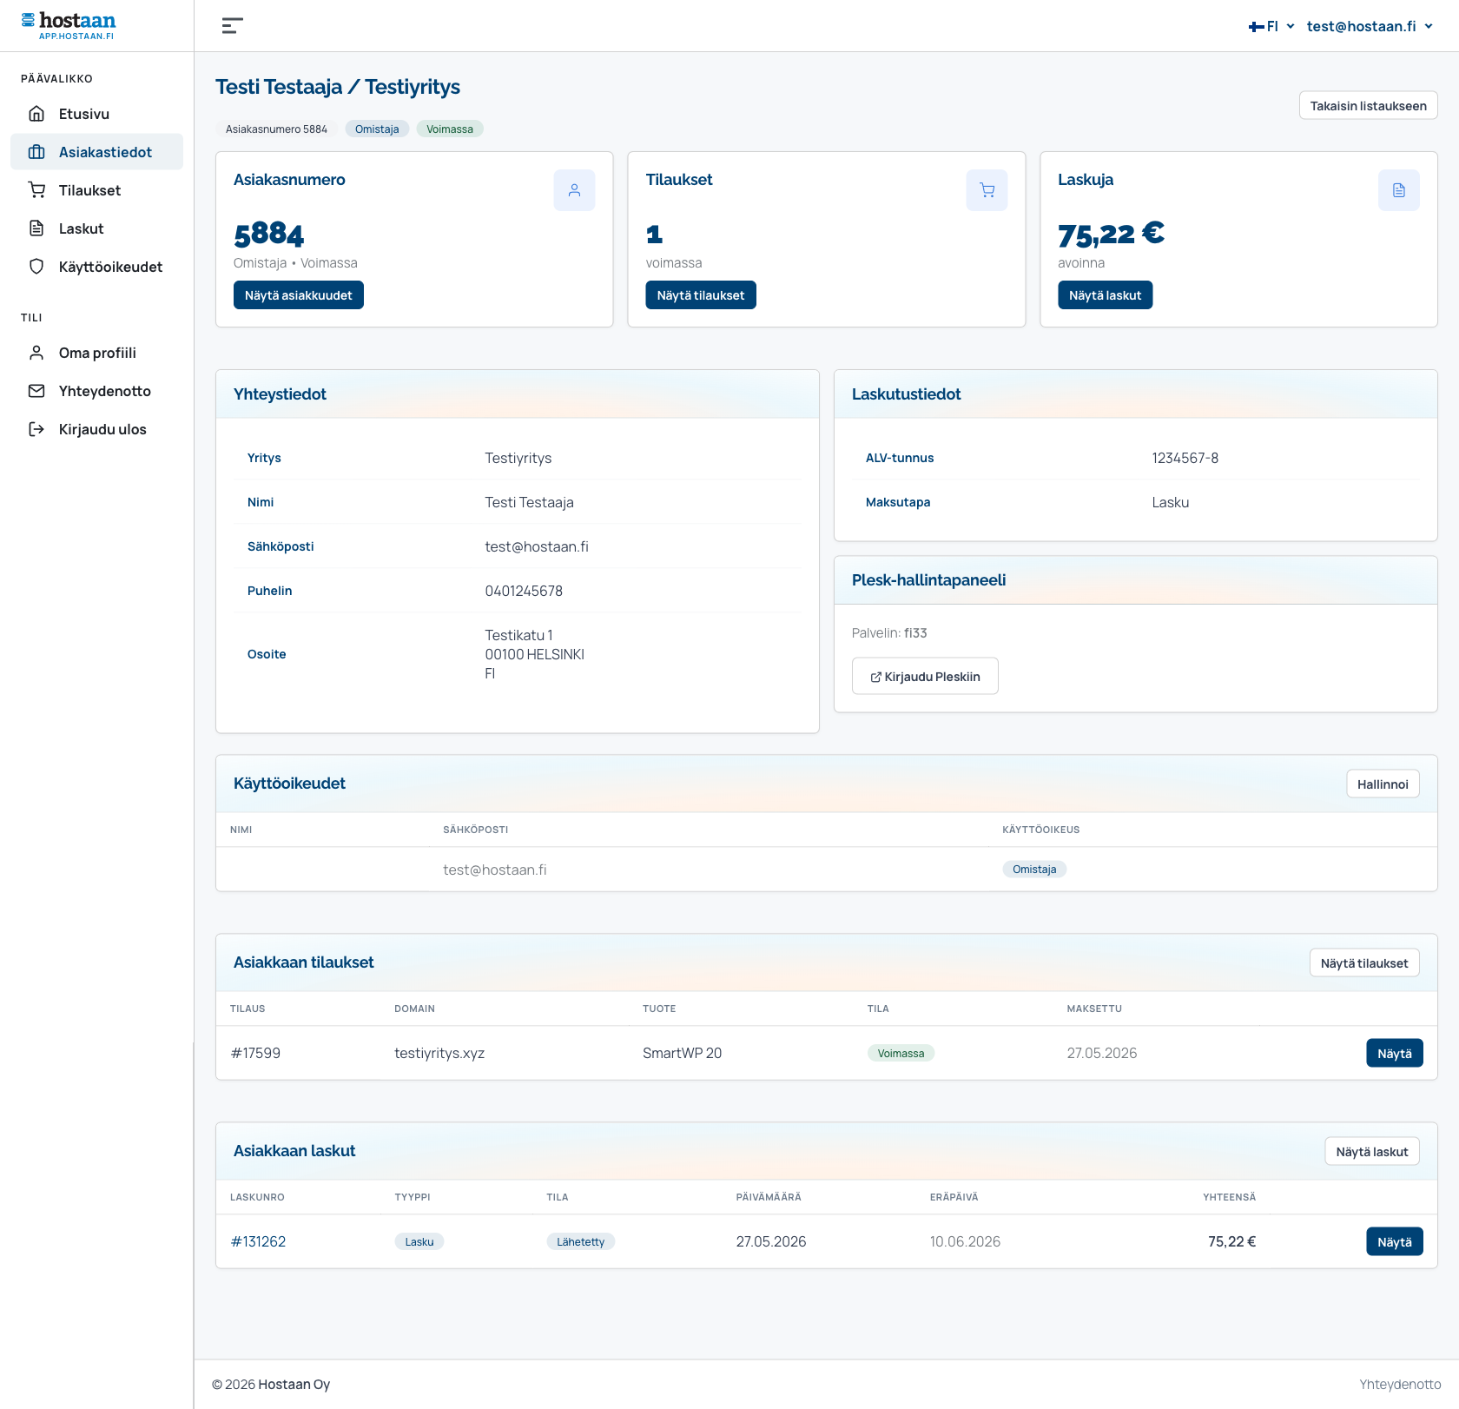Click the hostaan logo
This screenshot has width=1459, height=1409.
(x=69, y=25)
